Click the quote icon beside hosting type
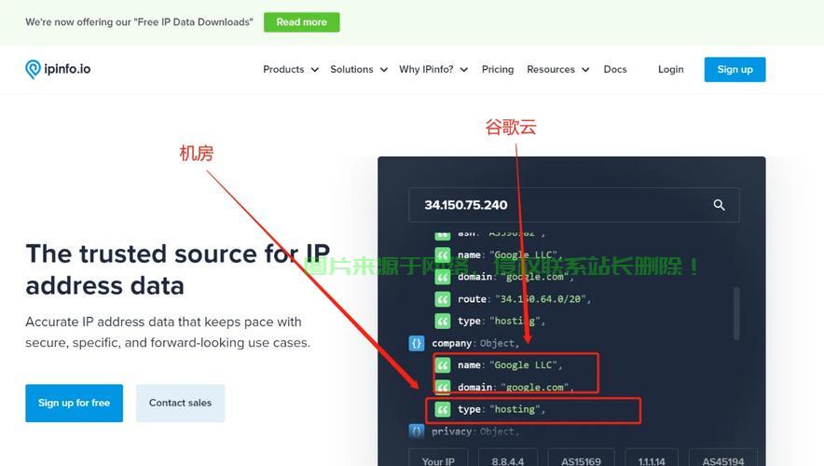Screen dimensions: 824x466 click(443, 409)
